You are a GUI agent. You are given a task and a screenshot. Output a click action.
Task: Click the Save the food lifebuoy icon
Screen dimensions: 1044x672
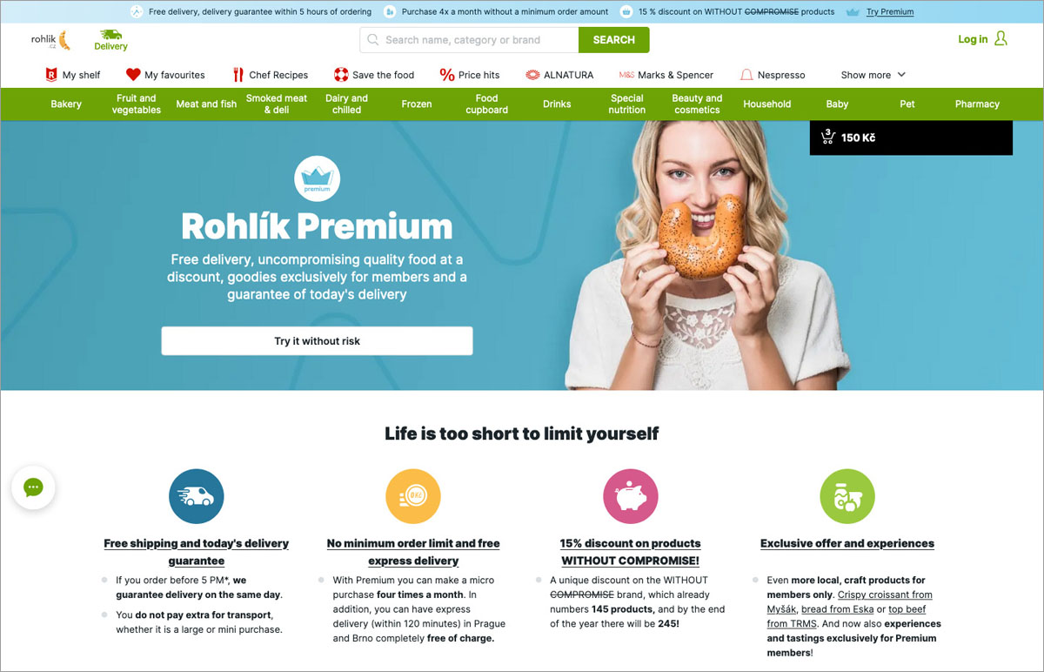pyautogui.click(x=341, y=75)
